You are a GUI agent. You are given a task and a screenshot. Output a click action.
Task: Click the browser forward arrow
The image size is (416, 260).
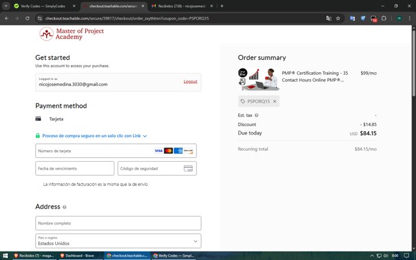tap(17, 18)
